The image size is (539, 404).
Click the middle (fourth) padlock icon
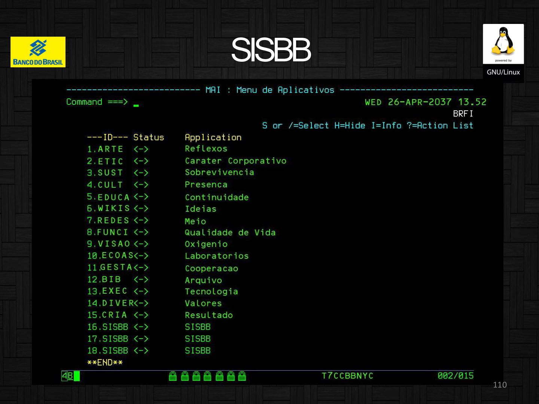[207, 376]
